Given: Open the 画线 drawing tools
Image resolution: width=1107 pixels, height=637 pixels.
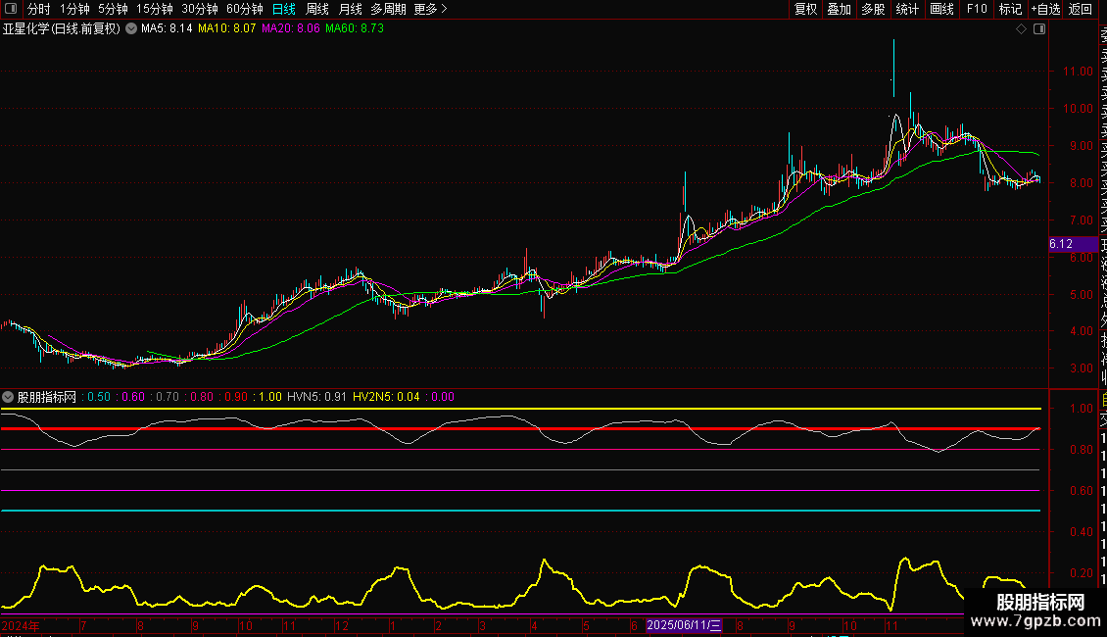Looking at the screenshot, I should click(941, 9).
